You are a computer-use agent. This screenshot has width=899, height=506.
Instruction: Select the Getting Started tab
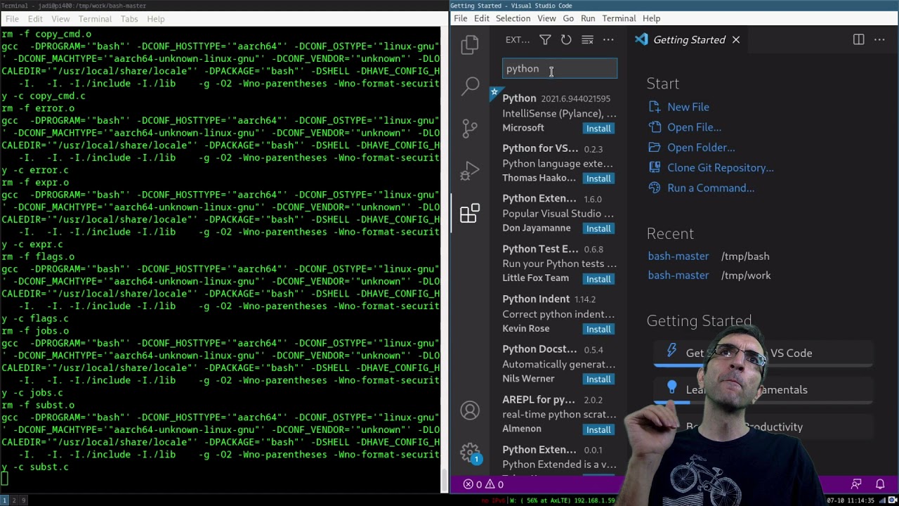tap(689, 40)
